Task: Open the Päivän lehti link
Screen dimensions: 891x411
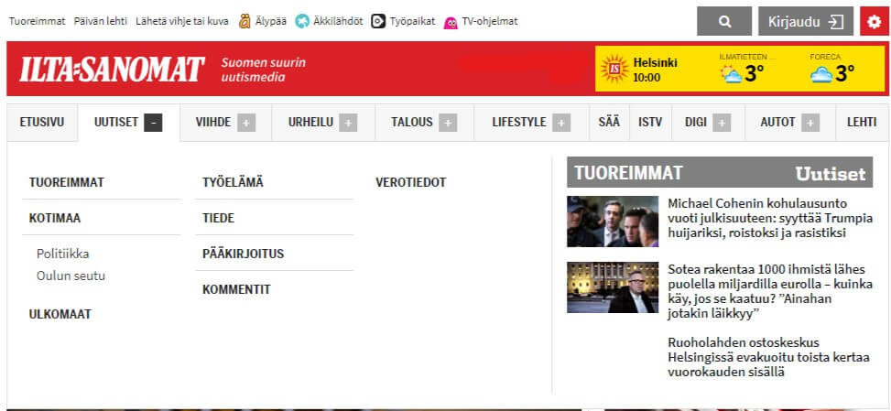Action: [x=101, y=22]
